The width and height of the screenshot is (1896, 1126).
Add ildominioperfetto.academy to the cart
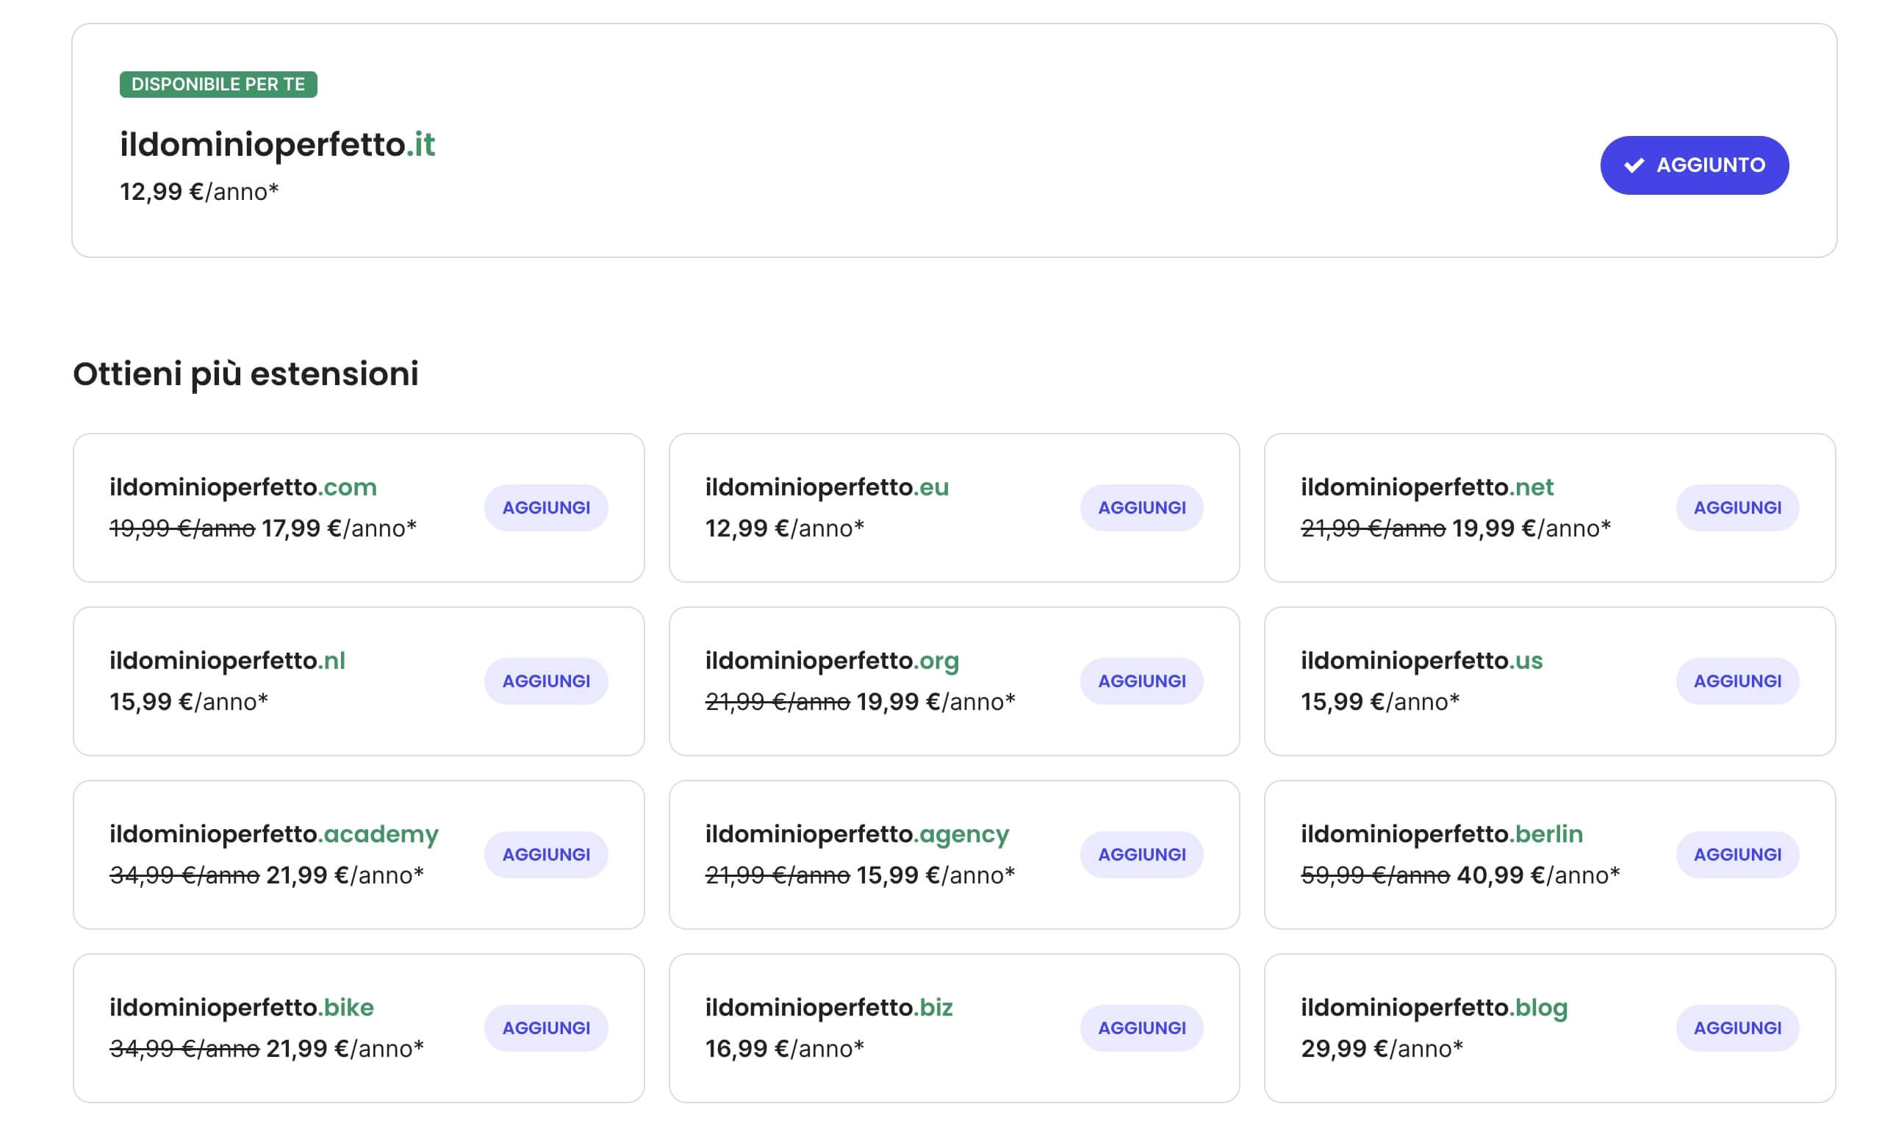pyautogui.click(x=545, y=854)
